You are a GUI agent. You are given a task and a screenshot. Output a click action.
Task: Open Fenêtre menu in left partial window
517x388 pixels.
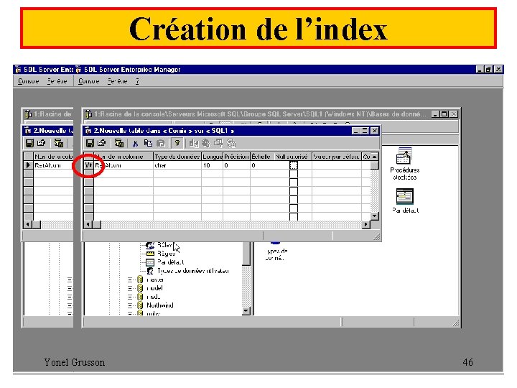[x=57, y=81]
